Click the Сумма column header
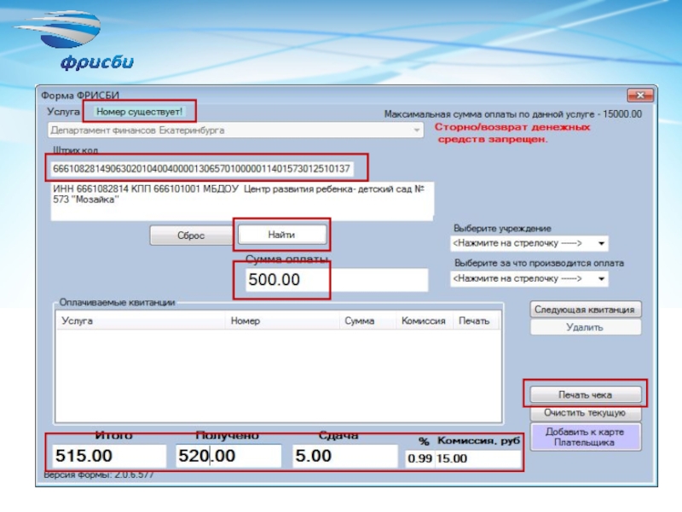 367,321
